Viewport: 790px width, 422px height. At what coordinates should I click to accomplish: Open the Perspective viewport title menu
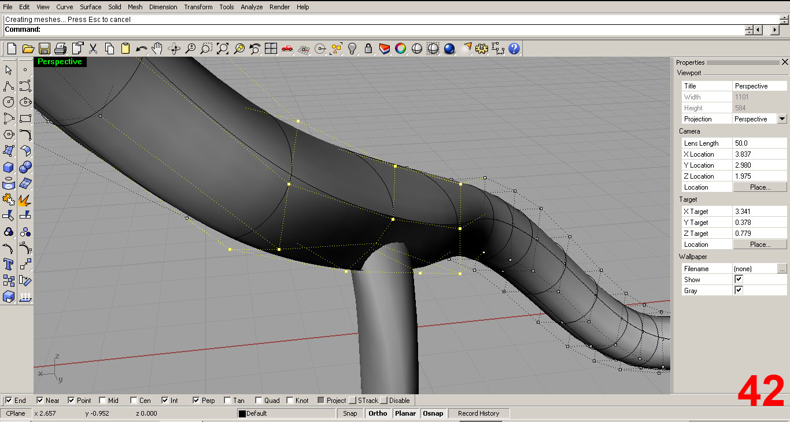click(60, 61)
